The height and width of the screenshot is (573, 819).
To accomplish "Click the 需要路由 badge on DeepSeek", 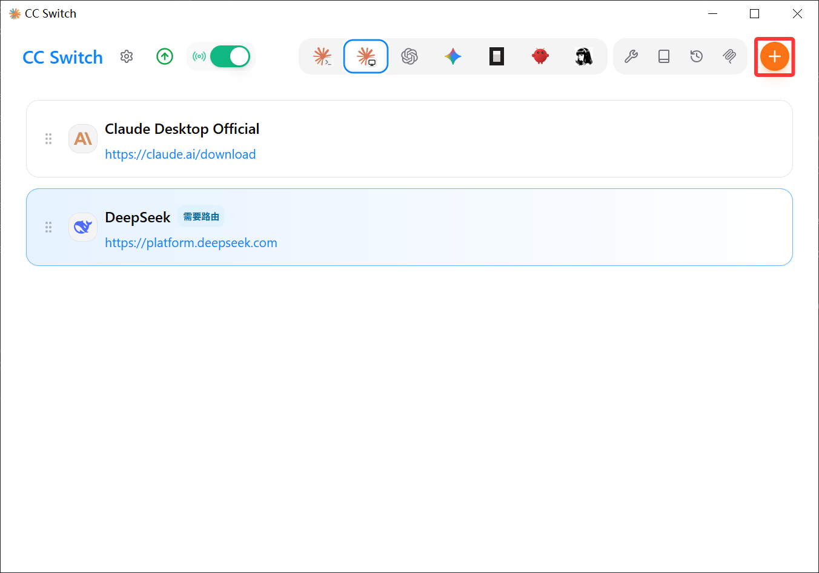I will [x=201, y=216].
